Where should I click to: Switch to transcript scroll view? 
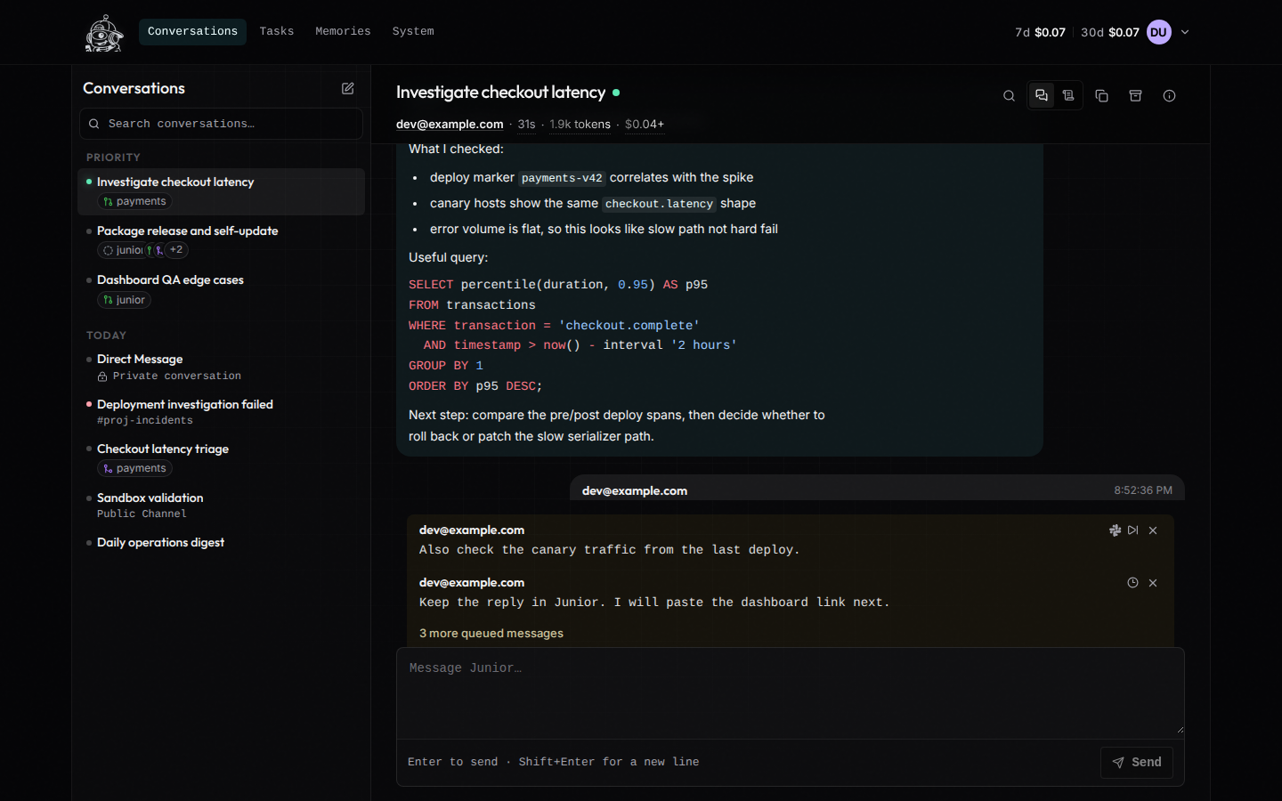click(x=1068, y=95)
